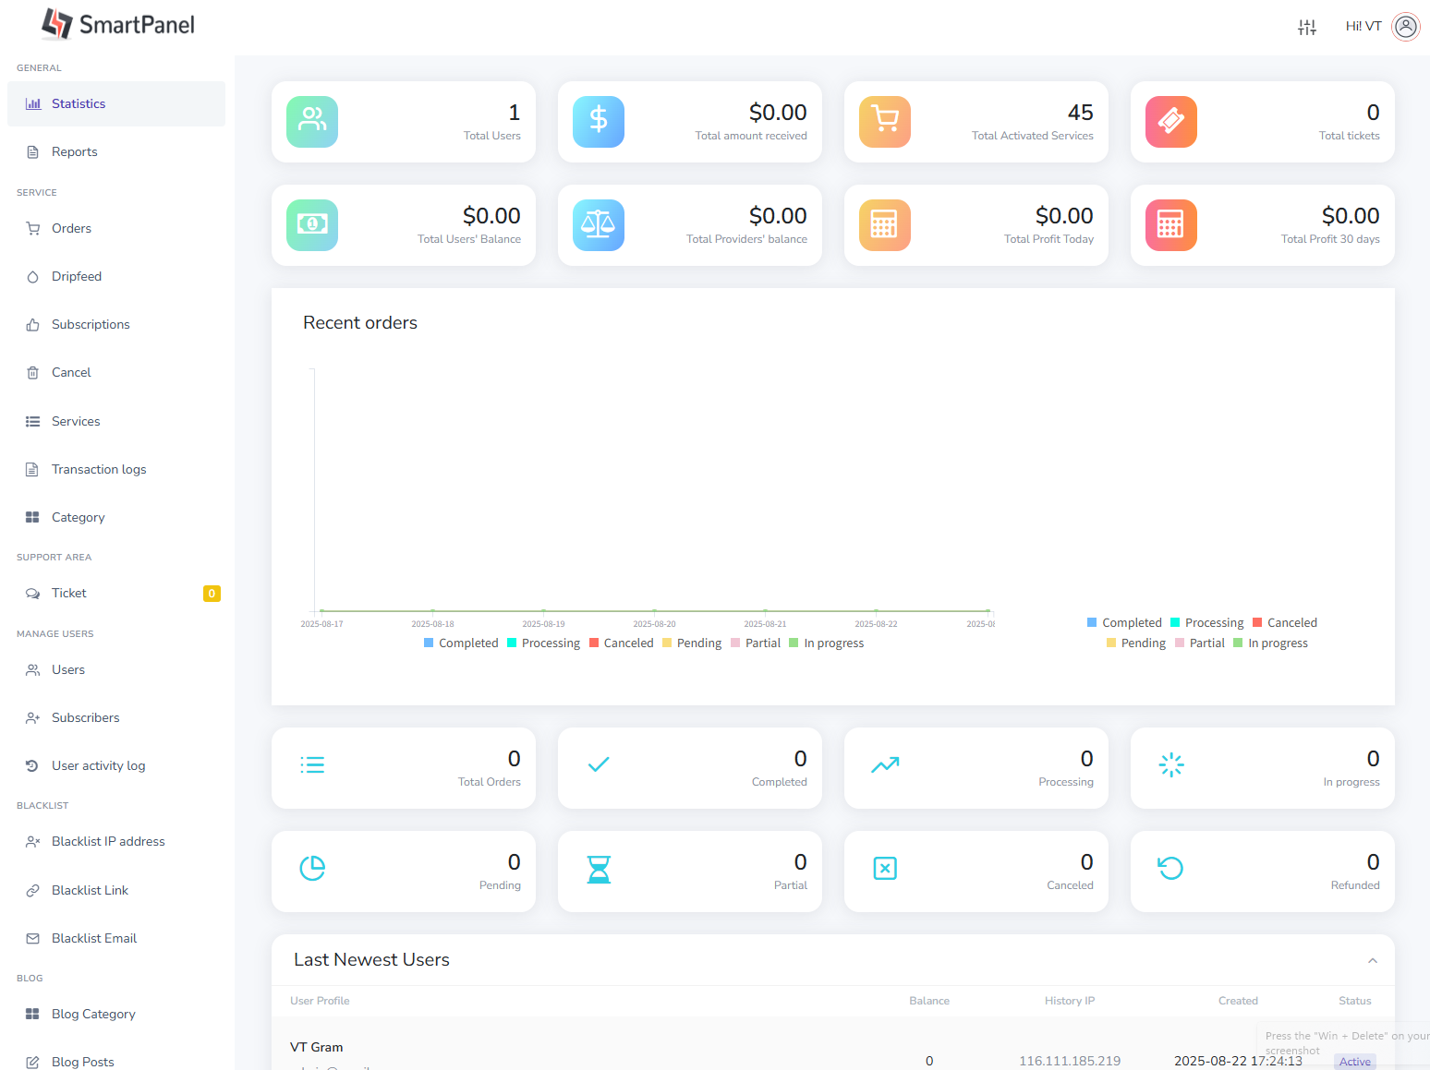The height and width of the screenshot is (1070, 1430).
Task: Select the Orders icon in the sidebar
Action: click(x=33, y=228)
